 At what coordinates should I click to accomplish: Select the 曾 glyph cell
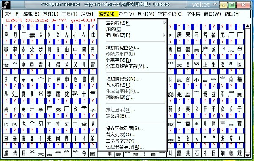pos(93,64)
